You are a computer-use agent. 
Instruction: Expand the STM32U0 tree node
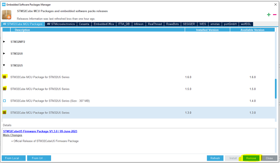(4, 53)
